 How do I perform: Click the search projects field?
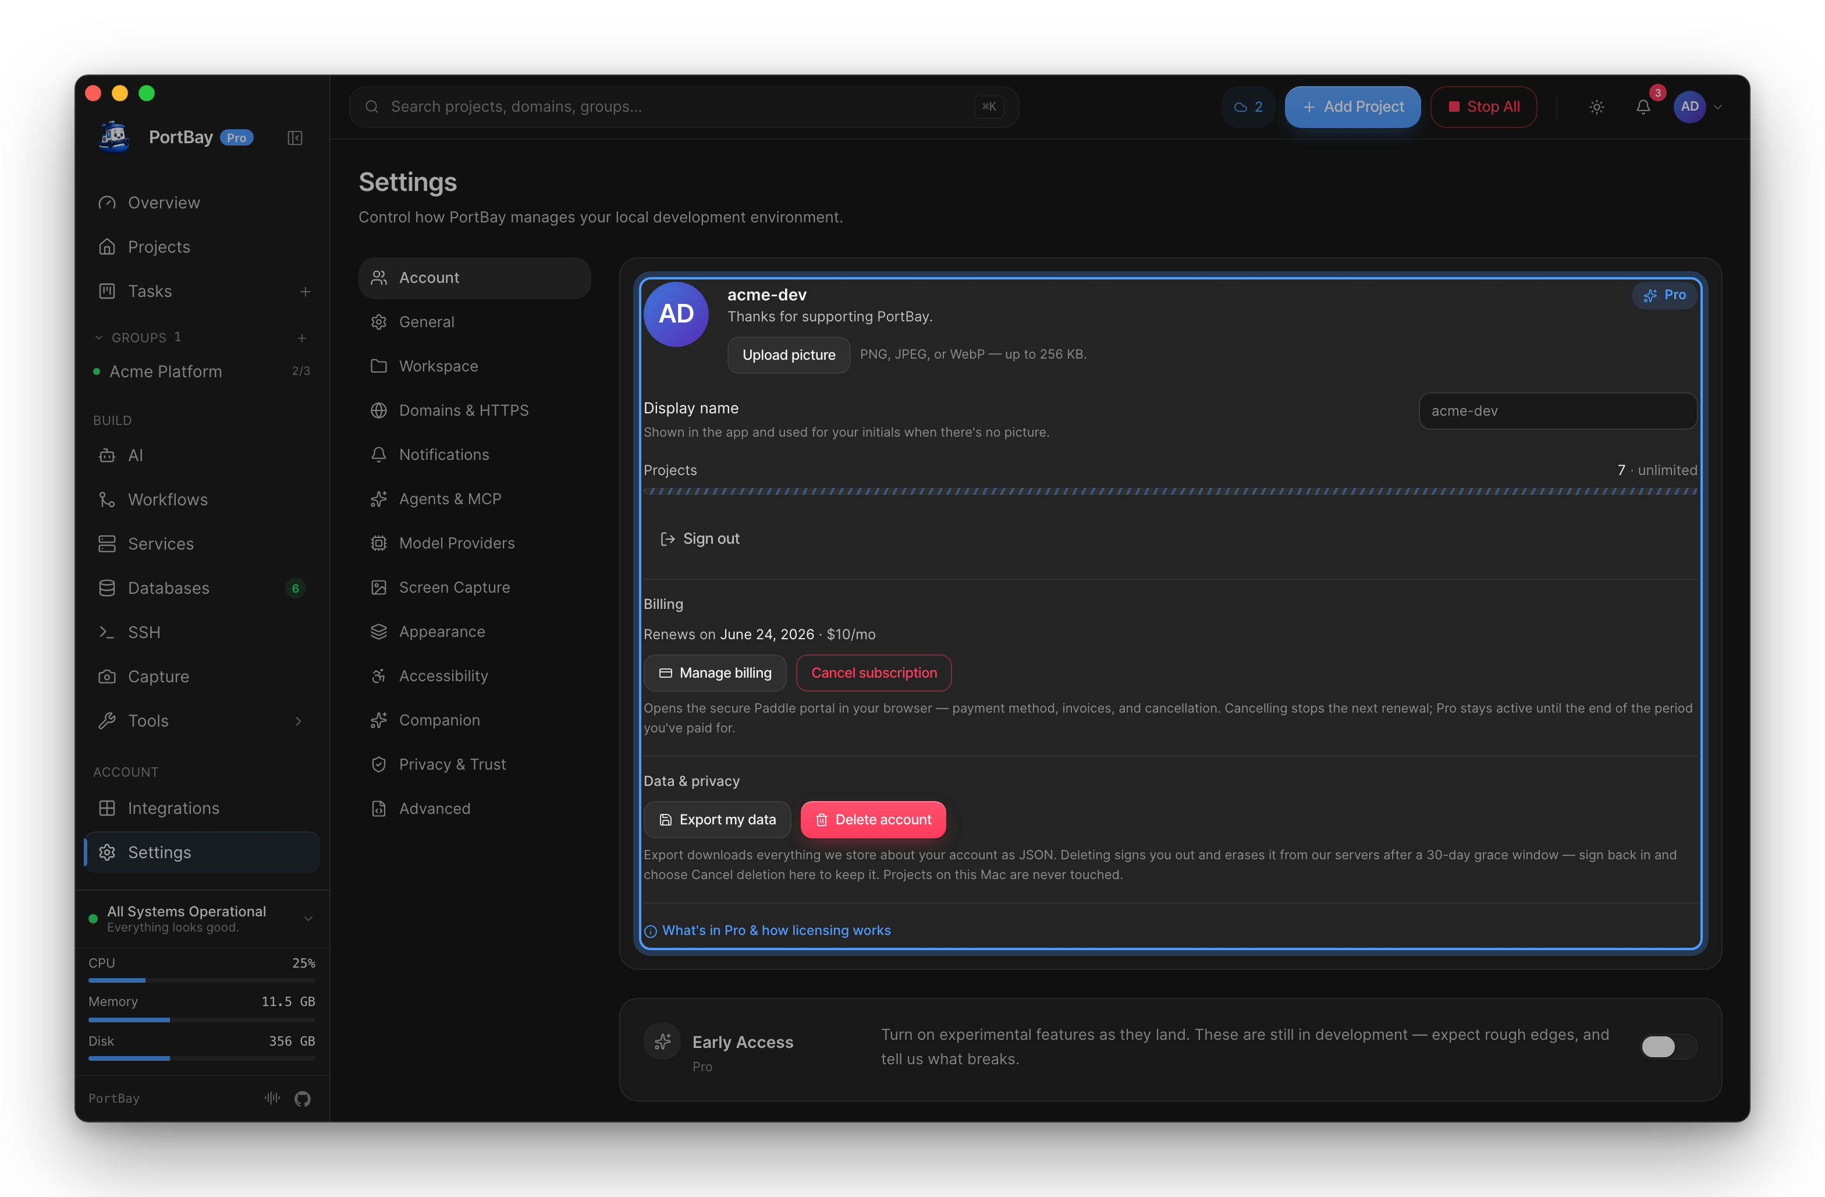pyautogui.click(x=684, y=107)
